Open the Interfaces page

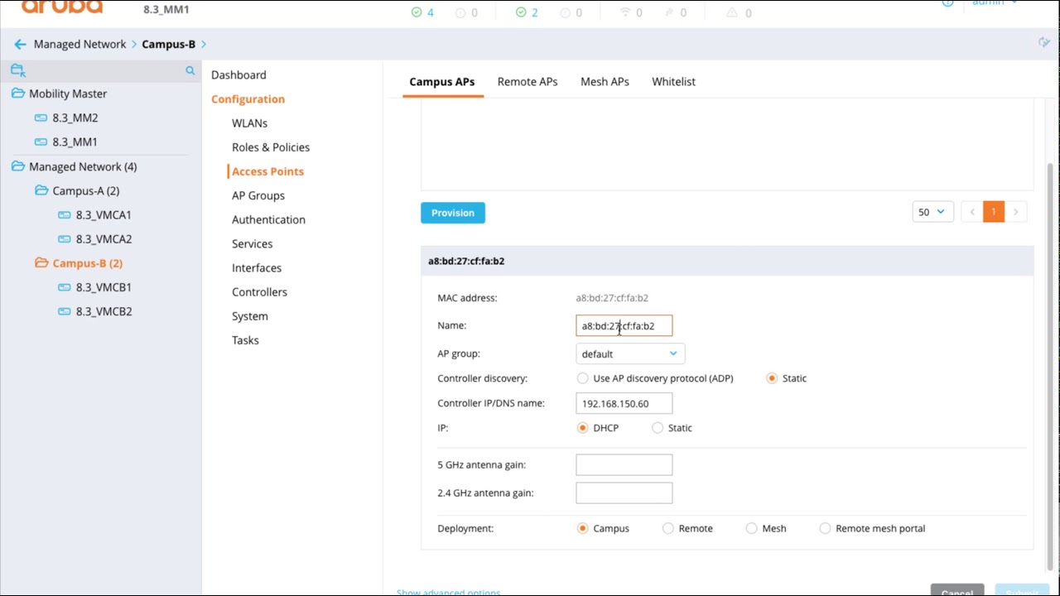click(257, 267)
